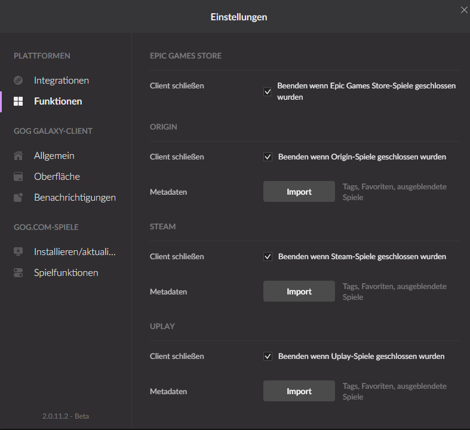Click the Origin 'Tags, Favoriten, ausgeblendete Spiele' hint

tap(395, 192)
